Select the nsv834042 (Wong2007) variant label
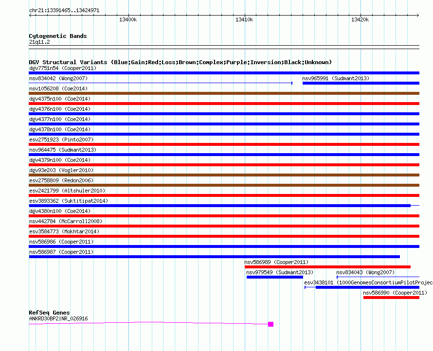Image resolution: width=433 pixels, height=351 pixels. tap(58, 78)
